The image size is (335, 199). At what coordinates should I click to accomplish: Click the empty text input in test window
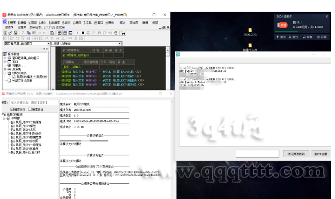click(x=258, y=154)
